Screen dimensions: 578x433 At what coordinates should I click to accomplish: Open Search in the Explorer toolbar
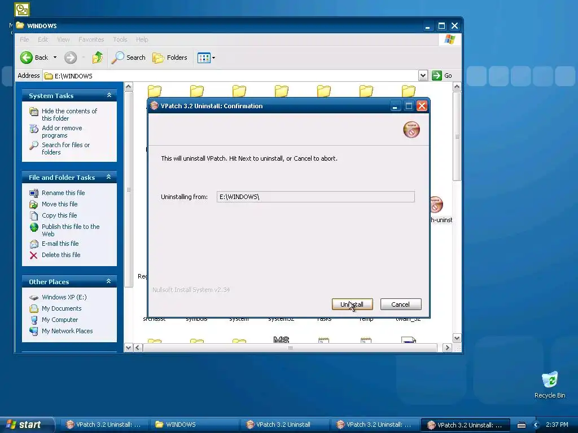pos(128,58)
